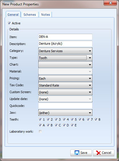Screen dimensions: 119x161
Task: Switch to the Schemes tab
Action: click(30, 15)
